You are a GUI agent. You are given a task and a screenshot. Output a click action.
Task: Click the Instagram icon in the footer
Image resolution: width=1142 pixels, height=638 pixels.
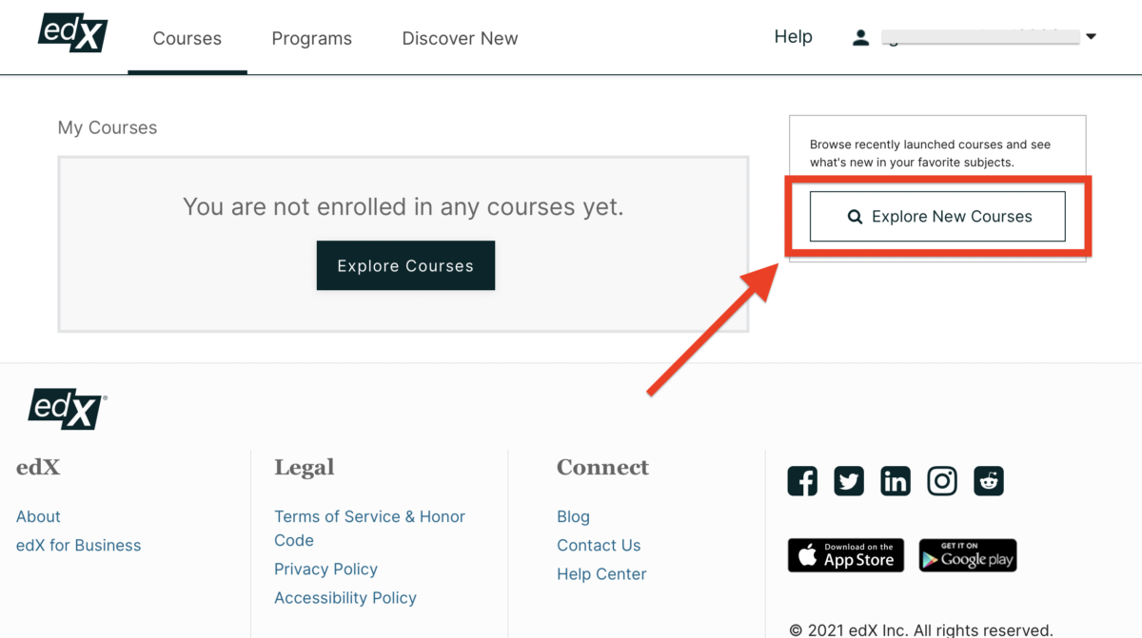(942, 481)
